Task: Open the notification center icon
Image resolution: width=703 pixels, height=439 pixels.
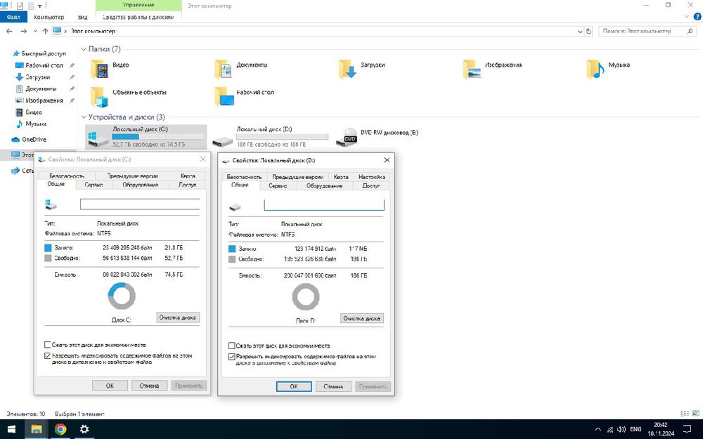Action: click(x=687, y=429)
